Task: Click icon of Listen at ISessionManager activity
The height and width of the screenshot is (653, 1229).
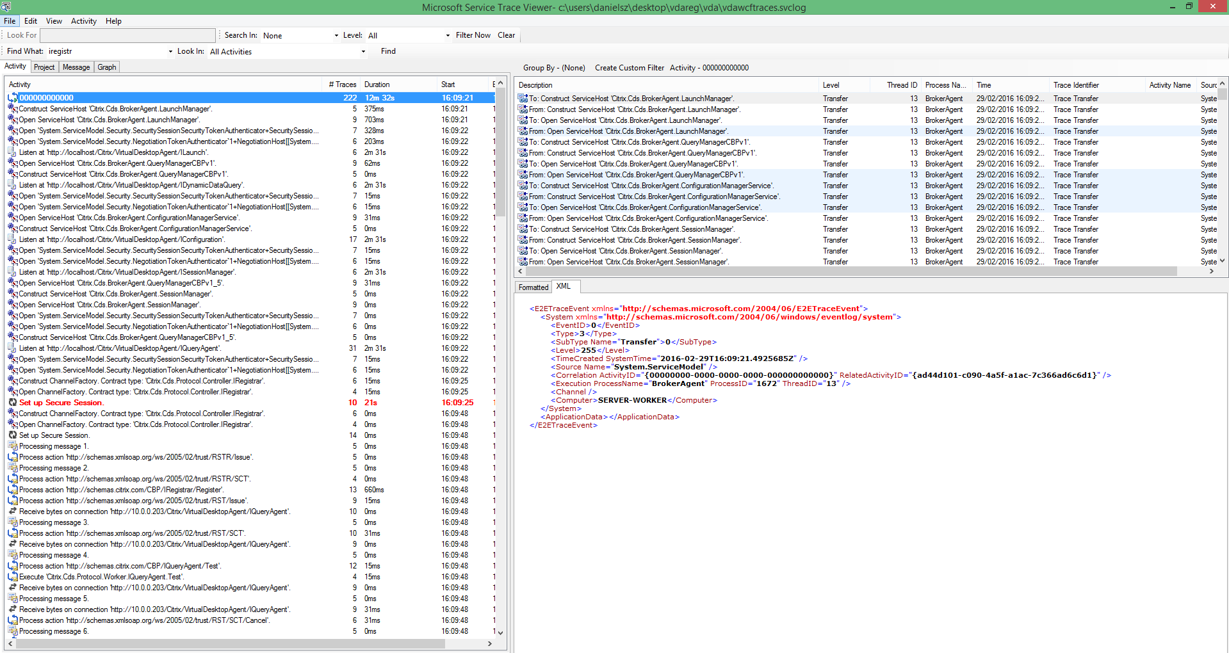Action: (x=13, y=272)
